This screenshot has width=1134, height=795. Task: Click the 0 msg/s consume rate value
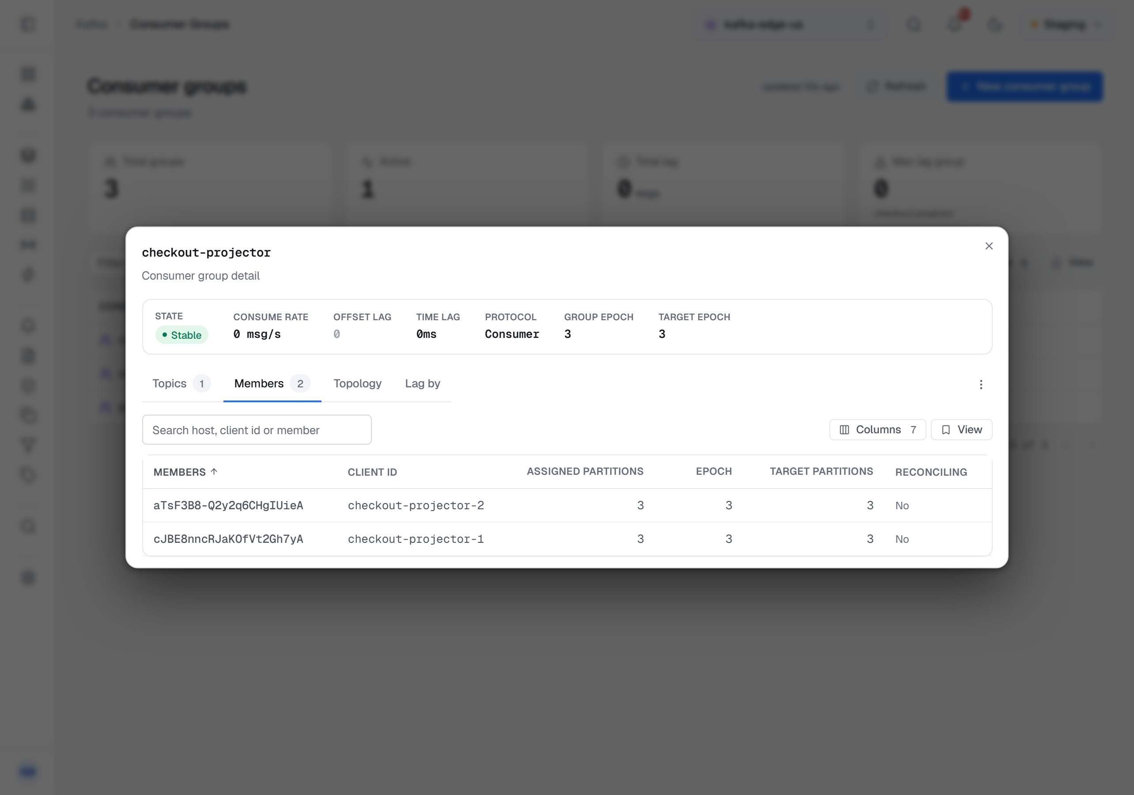[257, 334]
